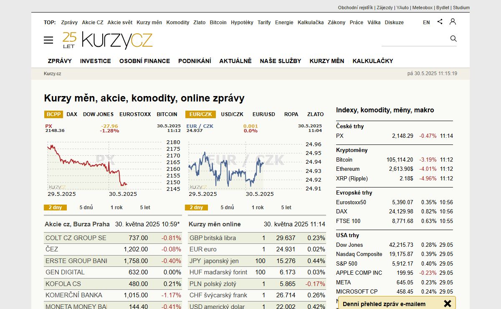Screen dimensions: 501x309
Task: Click the search magnifier icon
Action: [x=453, y=39]
